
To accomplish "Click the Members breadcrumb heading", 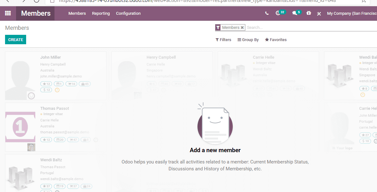I will coord(17,28).
